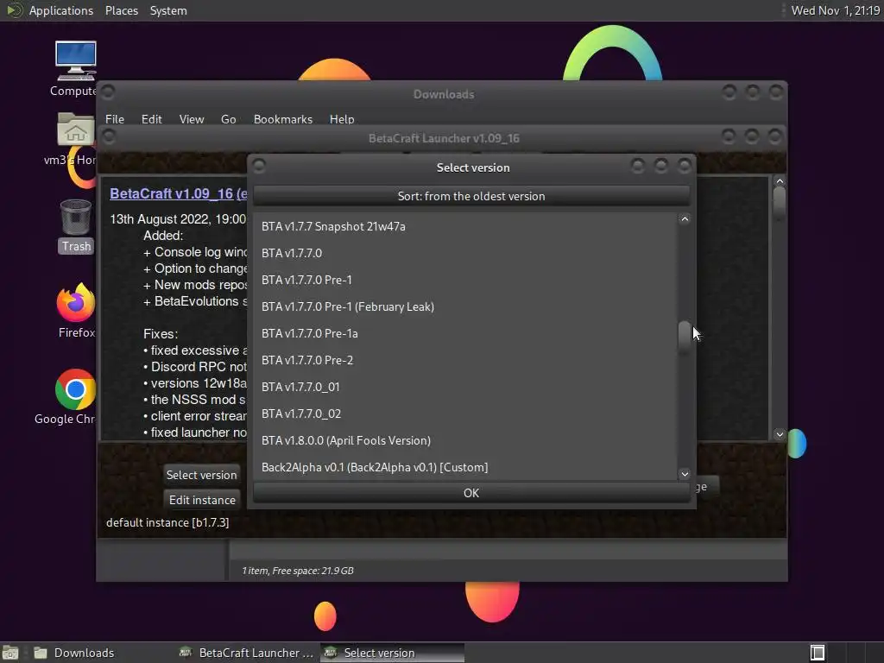Screen dimensions: 884x663
Task: Click the workspace switcher icon in bottom panel
Action: pyautogui.click(x=817, y=653)
